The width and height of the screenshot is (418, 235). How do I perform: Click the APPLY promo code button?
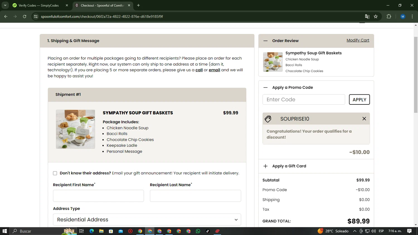pyautogui.click(x=359, y=100)
